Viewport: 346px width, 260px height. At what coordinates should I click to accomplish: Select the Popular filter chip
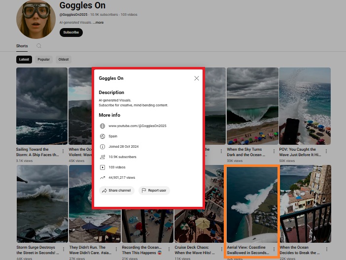pos(44,60)
